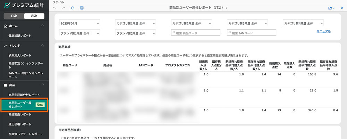Screen dimensions: 347x139
Task: Select 商品別ユーザー属性レポート in sidebar
Action: click(x=24, y=105)
